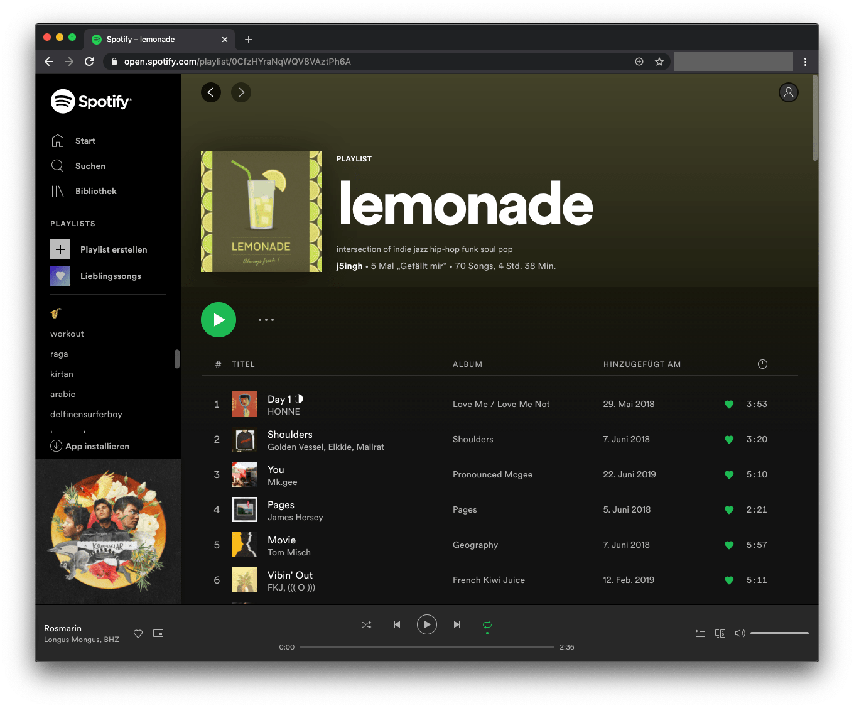Click the song progress bar

[x=427, y=647]
